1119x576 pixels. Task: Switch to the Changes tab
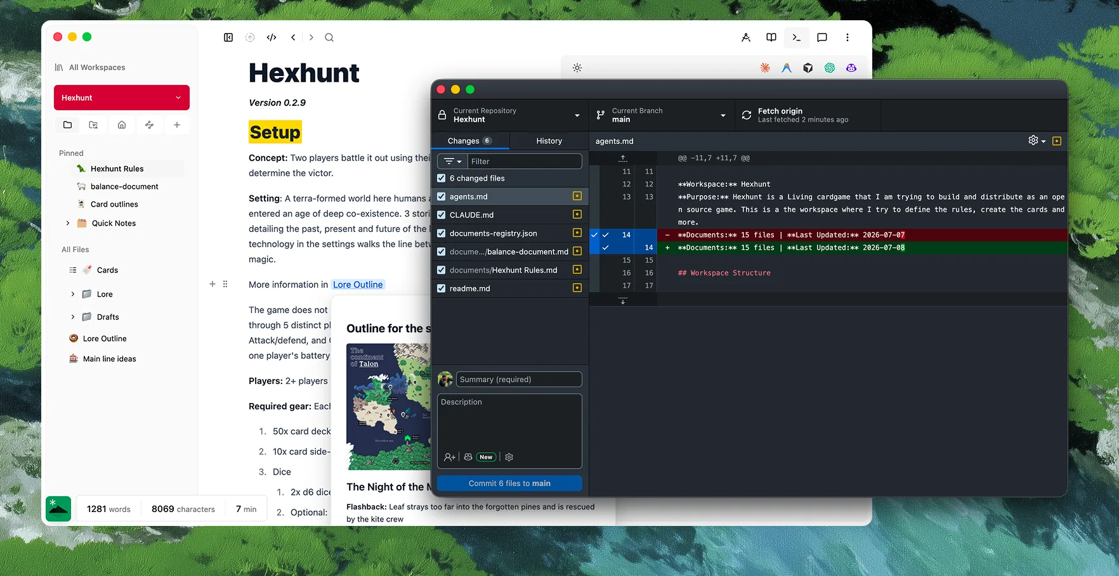pos(470,141)
